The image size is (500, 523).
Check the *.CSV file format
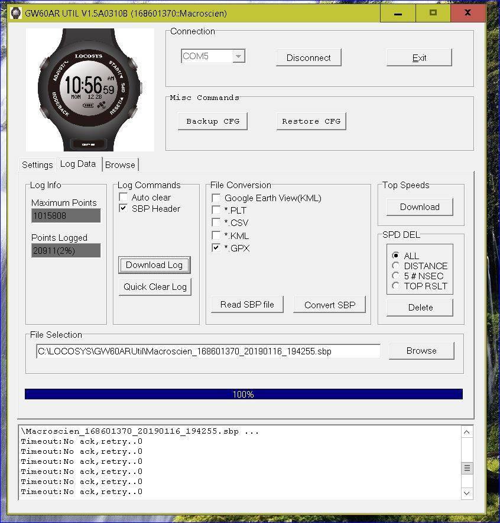[x=217, y=222]
